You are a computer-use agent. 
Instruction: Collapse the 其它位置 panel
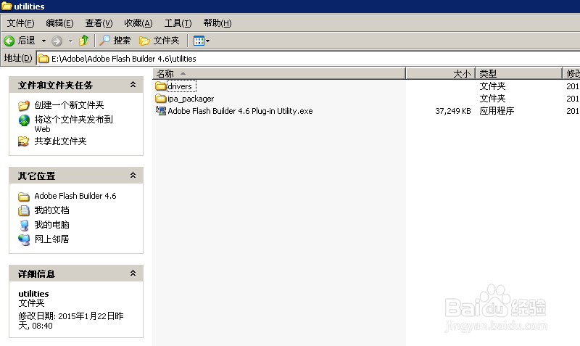coord(133,176)
